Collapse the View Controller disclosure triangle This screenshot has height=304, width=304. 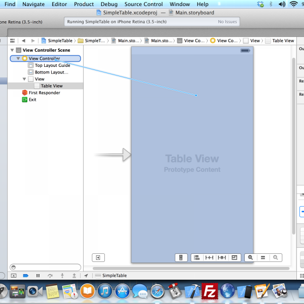click(x=18, y=59)
